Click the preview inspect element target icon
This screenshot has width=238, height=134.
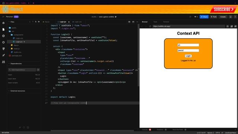tap(227, 26)
